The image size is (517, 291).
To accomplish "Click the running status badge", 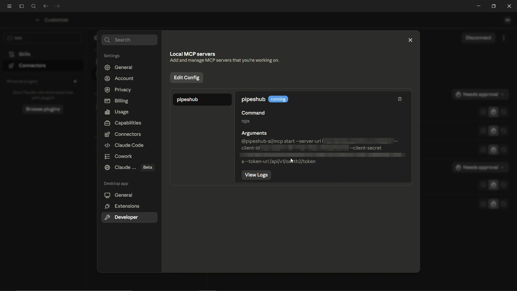I will (278, 99).
